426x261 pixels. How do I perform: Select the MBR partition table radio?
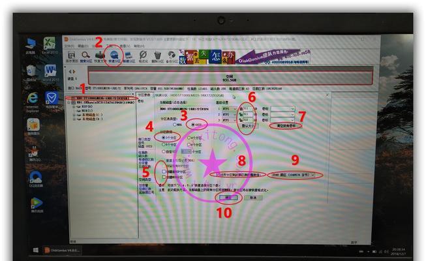tap(177, 125)
